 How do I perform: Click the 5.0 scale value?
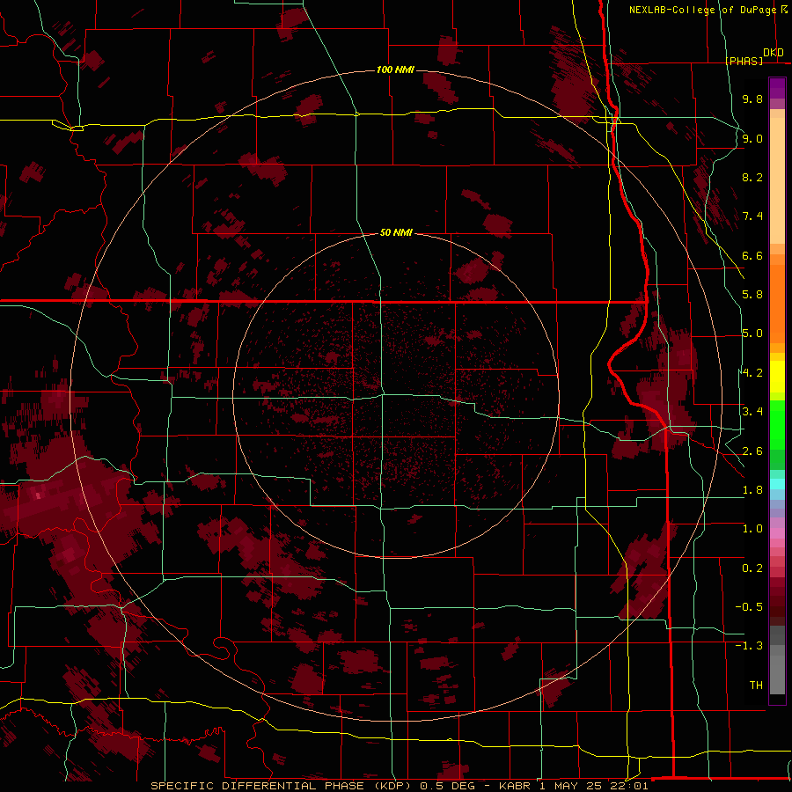(752, 334)
